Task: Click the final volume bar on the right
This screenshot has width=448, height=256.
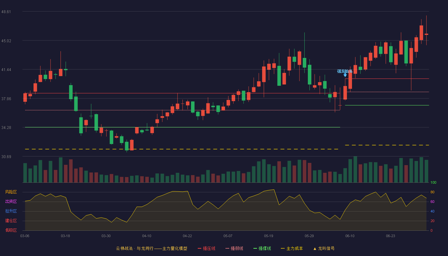Action: pos(426,171)
